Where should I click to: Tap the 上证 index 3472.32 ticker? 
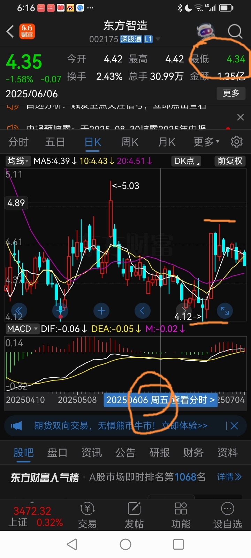pyautogui.click(x=35, y=516)
